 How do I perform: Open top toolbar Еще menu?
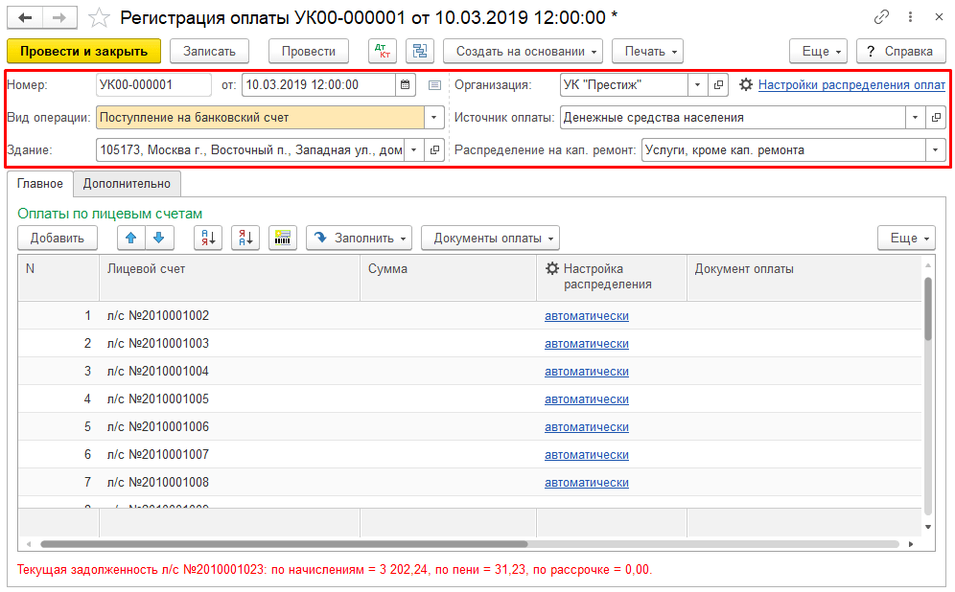pyautogui.click(x=819, y=51)
